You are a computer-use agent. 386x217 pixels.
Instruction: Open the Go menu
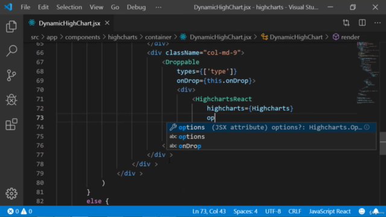point(115,7)
